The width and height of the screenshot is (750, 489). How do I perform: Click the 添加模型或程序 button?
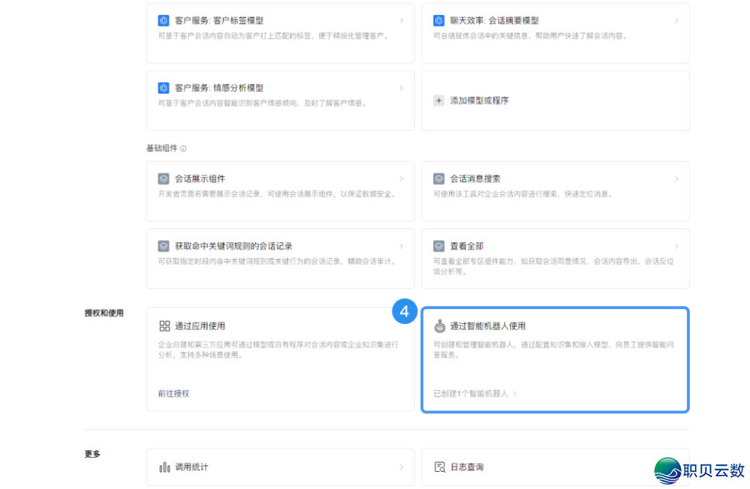point(479,100)
